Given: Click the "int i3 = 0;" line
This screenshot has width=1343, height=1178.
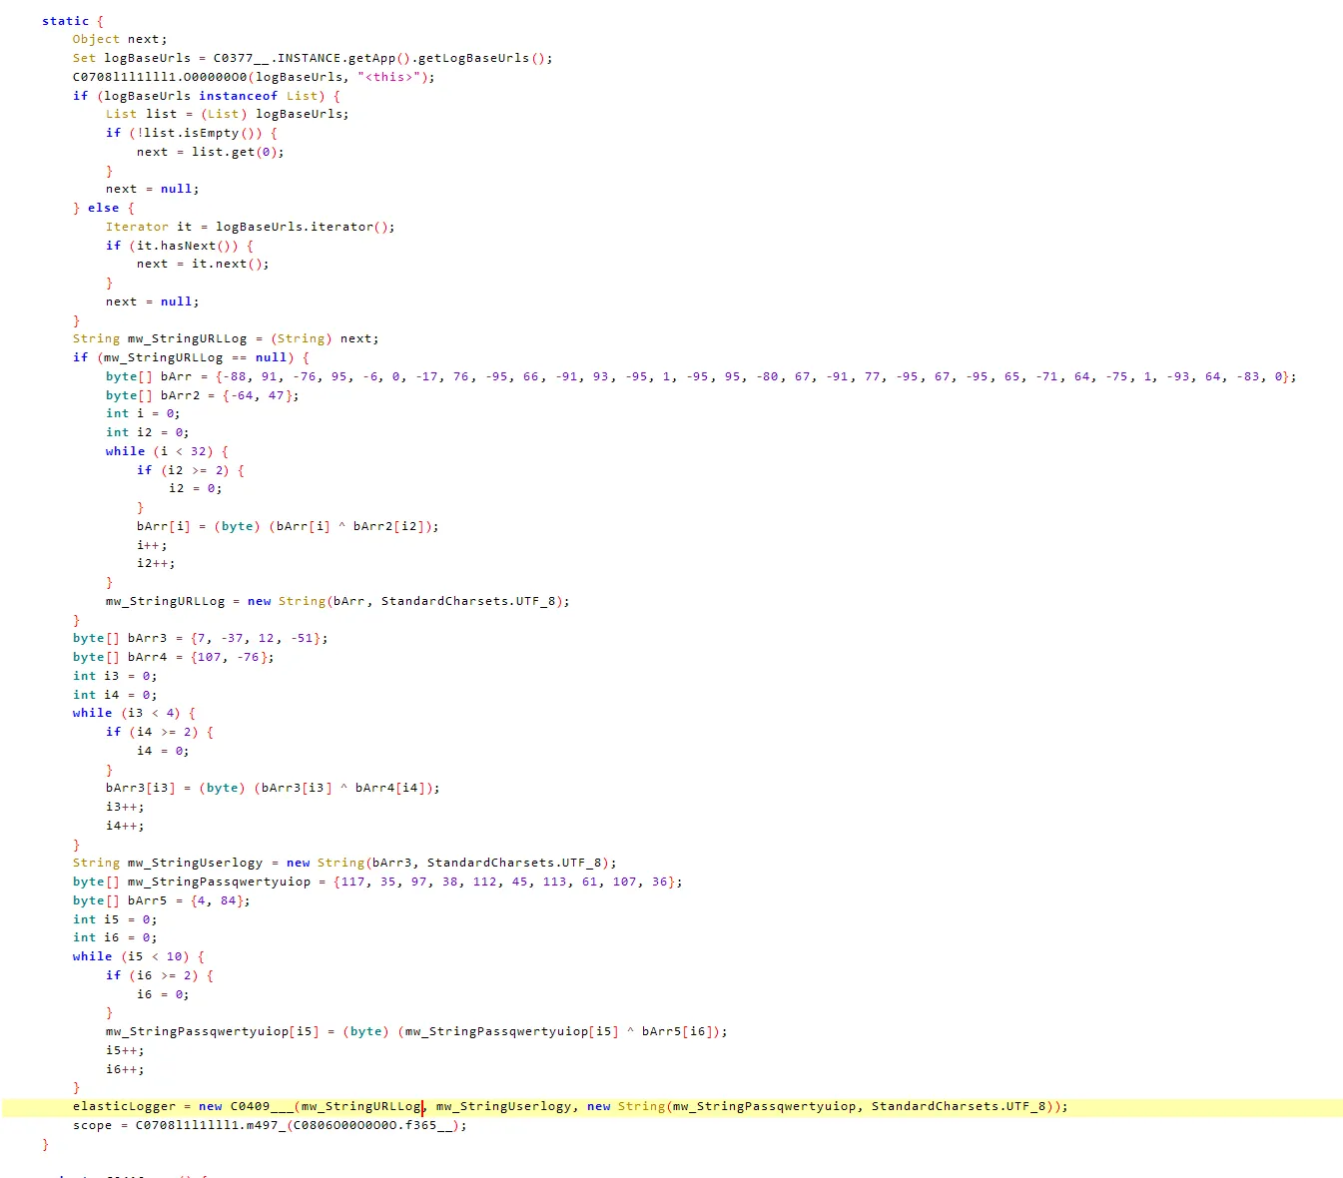Looking at the screenshot, I should pos(115,676).
